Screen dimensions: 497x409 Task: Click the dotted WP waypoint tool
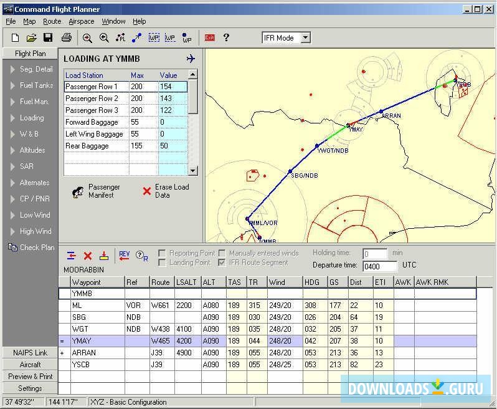point(187,38)
